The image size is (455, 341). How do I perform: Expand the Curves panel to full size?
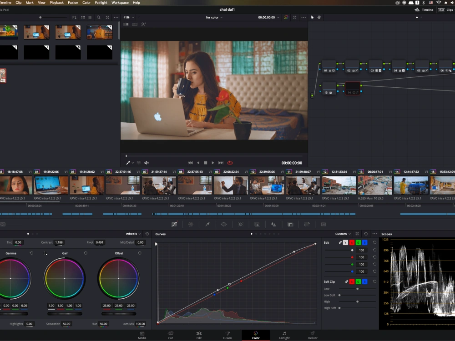tap(357, 234)
